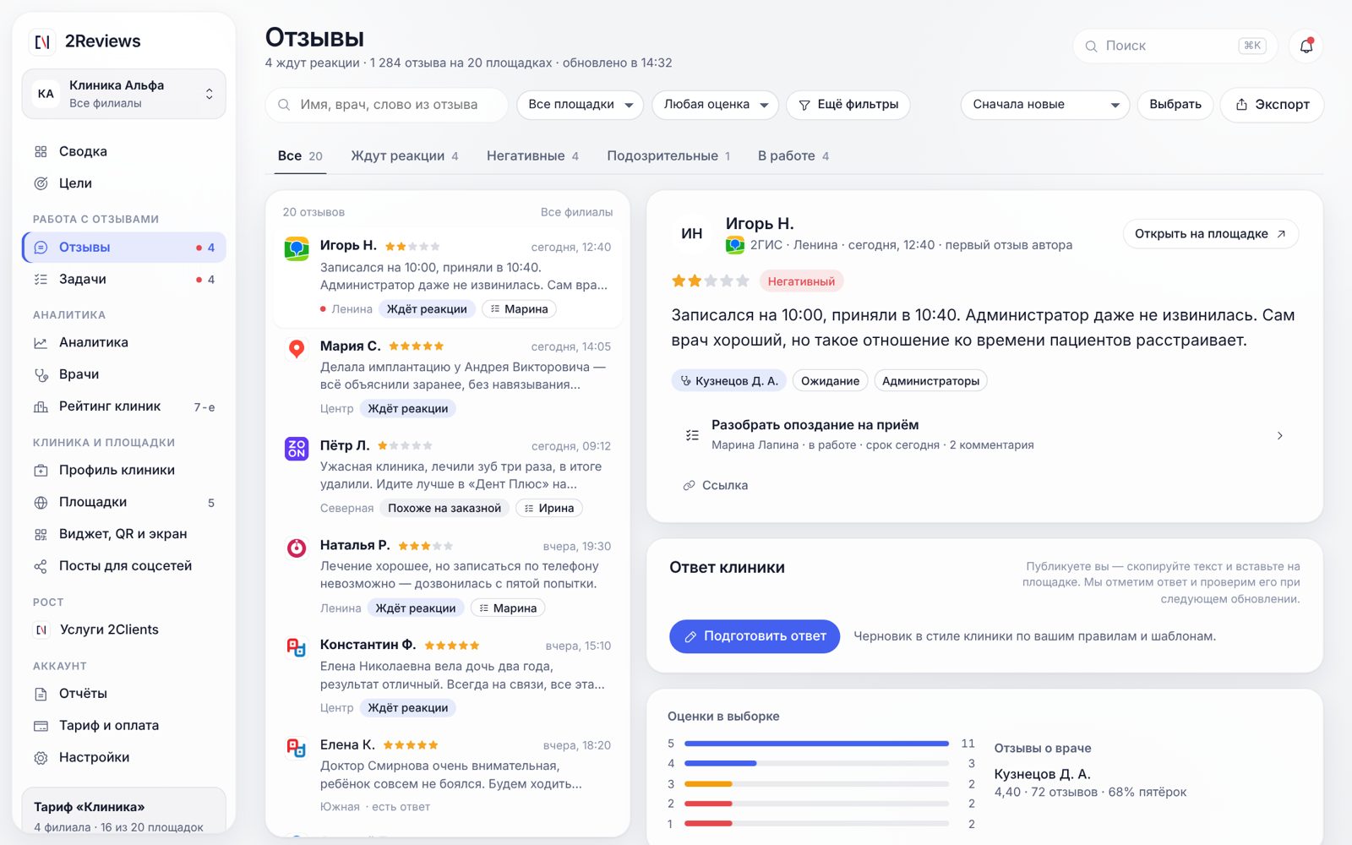
Task: Open Цели target icon in sidebar
Action: (x=41, y=183)
